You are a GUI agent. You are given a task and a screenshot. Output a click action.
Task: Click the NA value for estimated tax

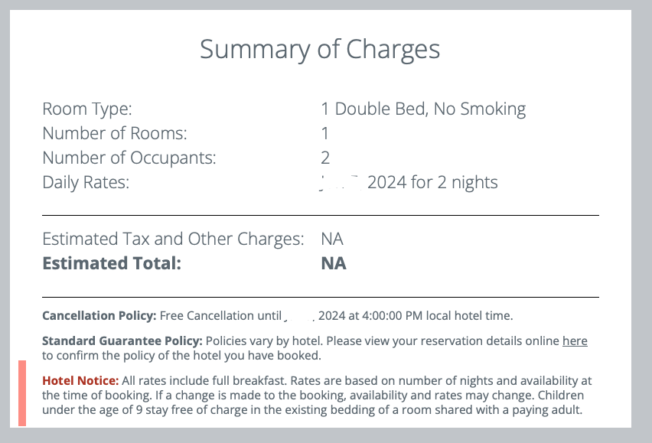coord(332,239)
